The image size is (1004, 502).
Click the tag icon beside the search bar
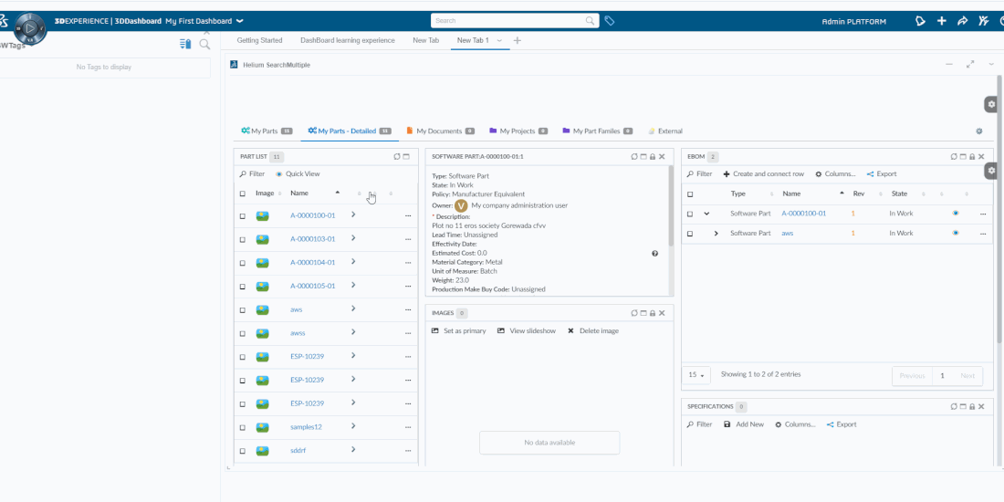(x=610, y=20)
